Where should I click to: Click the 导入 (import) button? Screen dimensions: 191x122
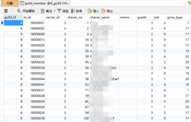pos(93,11)
